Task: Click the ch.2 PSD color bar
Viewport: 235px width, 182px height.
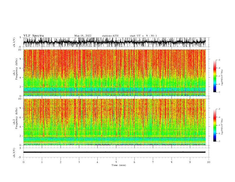Action: tap(215, 125)
